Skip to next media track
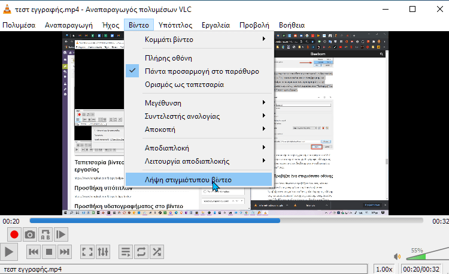 [65, 252]
